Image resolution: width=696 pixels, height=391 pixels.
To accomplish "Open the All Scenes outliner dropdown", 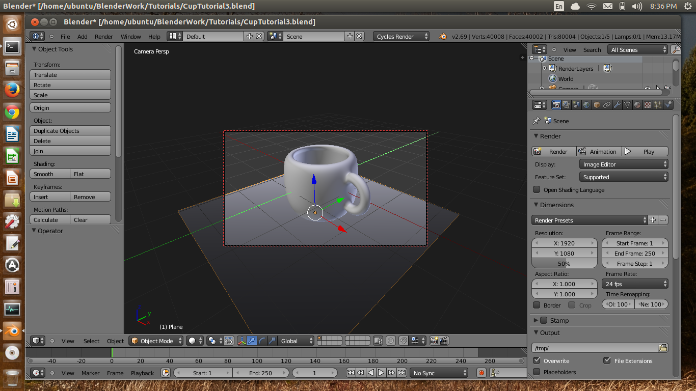I will tap(637, 49).
